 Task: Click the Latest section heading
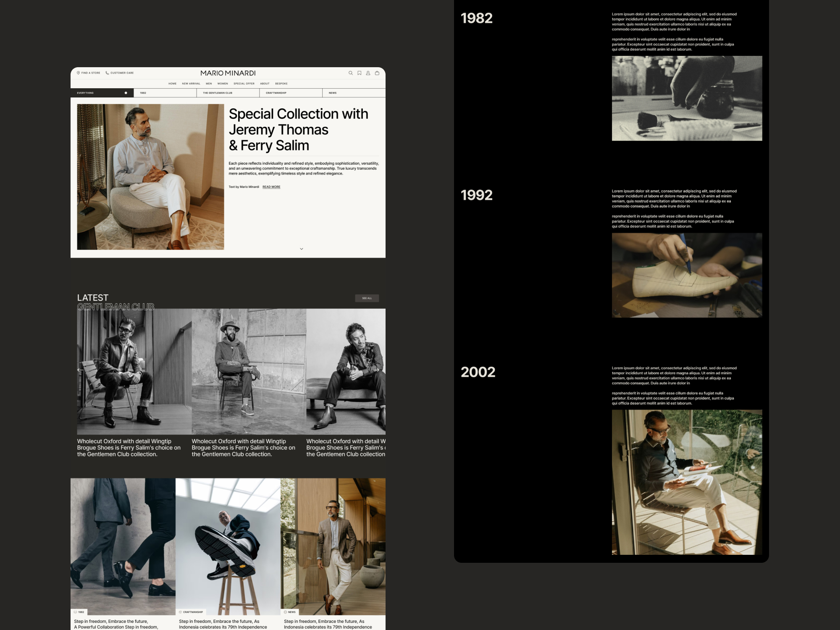coord(93,298)
